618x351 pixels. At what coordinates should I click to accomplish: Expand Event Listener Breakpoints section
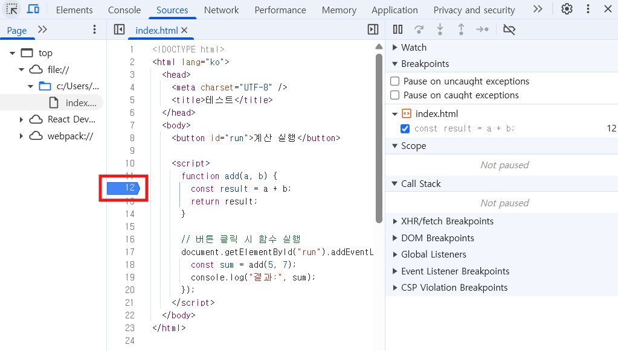click(394, 271)
